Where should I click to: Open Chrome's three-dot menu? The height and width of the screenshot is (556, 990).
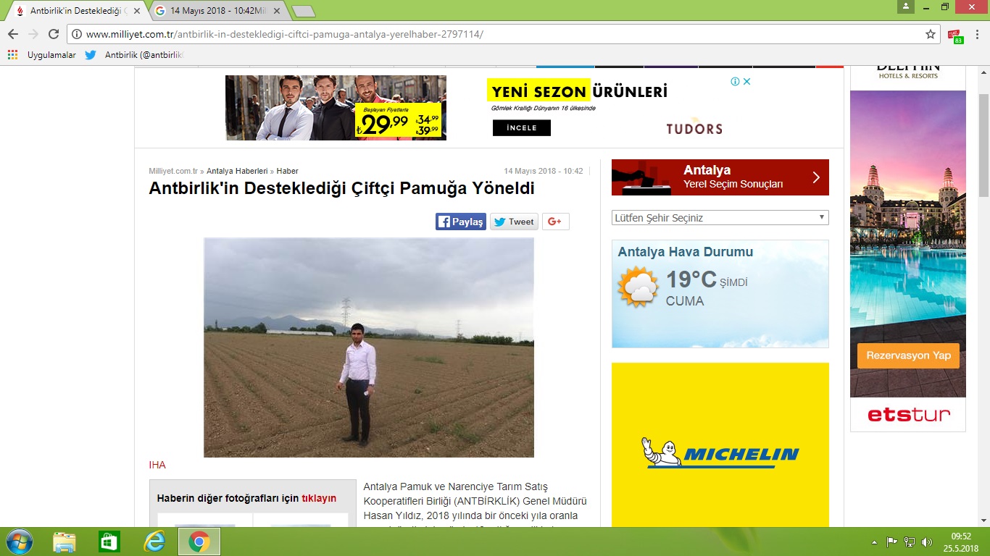(977, 34)
